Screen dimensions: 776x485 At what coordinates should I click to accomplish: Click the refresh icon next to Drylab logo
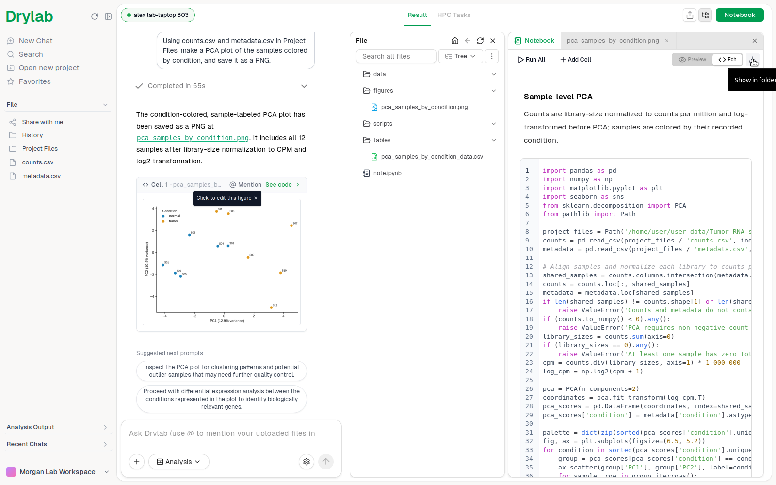[x=95, y=16]
